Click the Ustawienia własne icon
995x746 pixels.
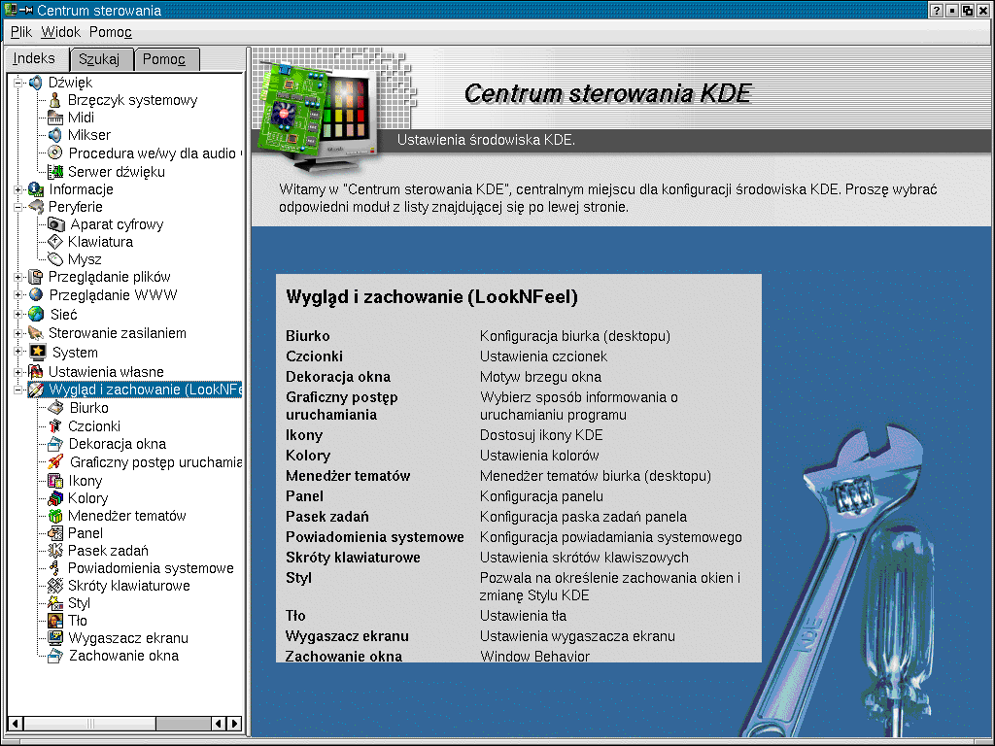click(36, 372)
